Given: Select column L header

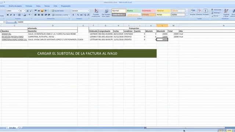Looking at the screenshot, I should [x=162, y=26].
